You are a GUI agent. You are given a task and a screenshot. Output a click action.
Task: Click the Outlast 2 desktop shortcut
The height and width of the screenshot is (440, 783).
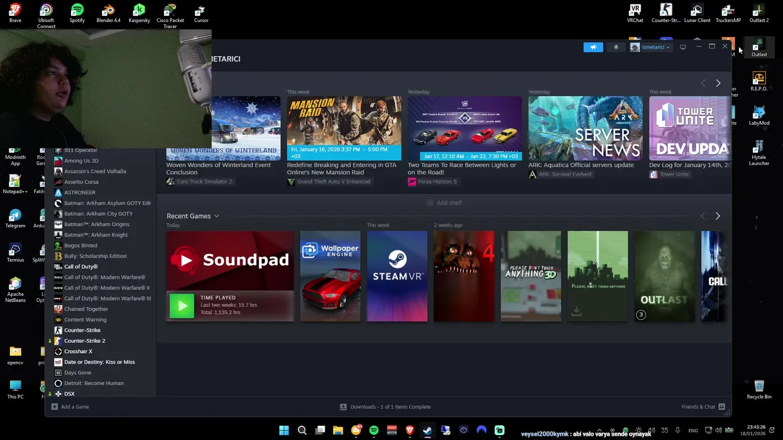(759, 13)
